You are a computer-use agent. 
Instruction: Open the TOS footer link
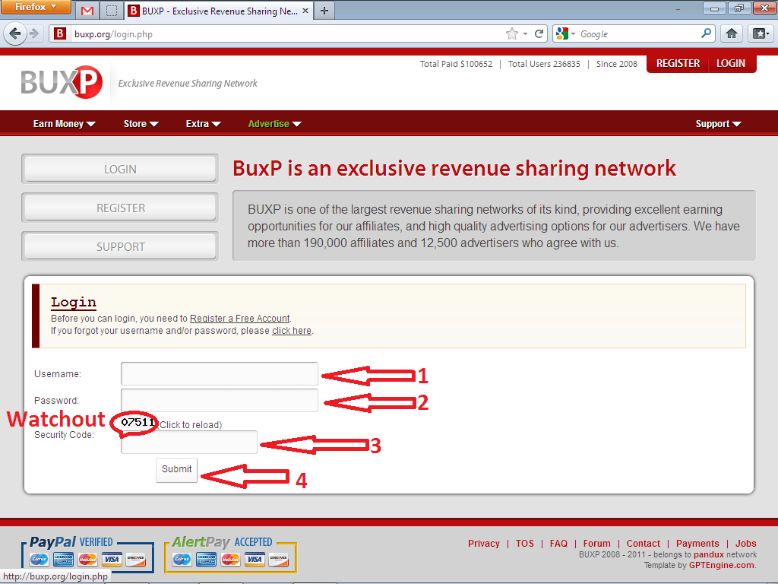pos(524,543)
